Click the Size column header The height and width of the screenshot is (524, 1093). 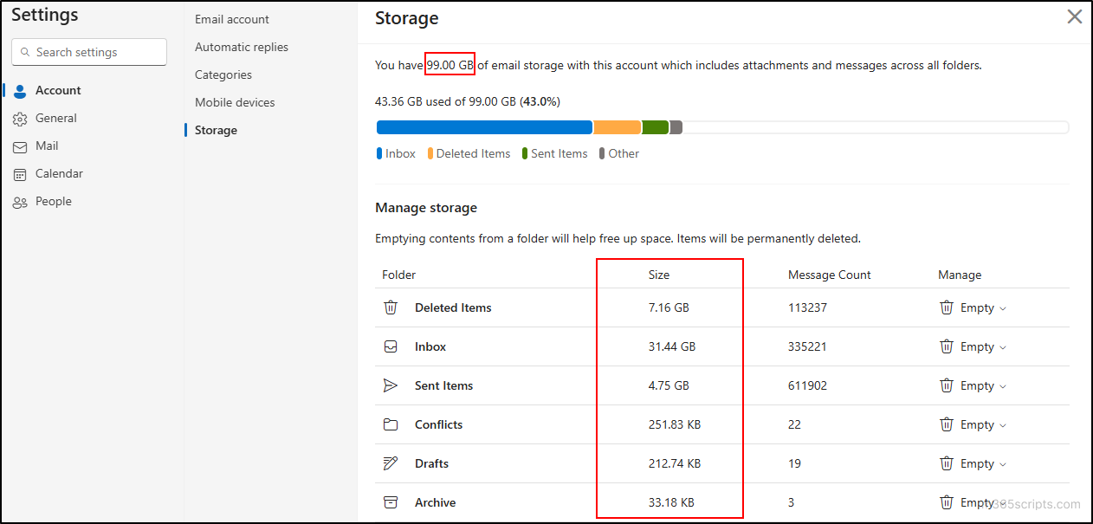659,275
